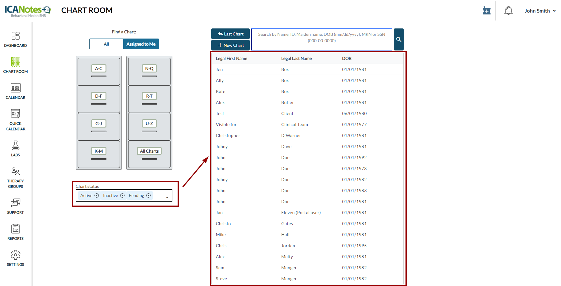561x286 pixels.
Task: Expand the Chart status dropdown arrow
Action: pyautogui.click(x=167, y=197)
